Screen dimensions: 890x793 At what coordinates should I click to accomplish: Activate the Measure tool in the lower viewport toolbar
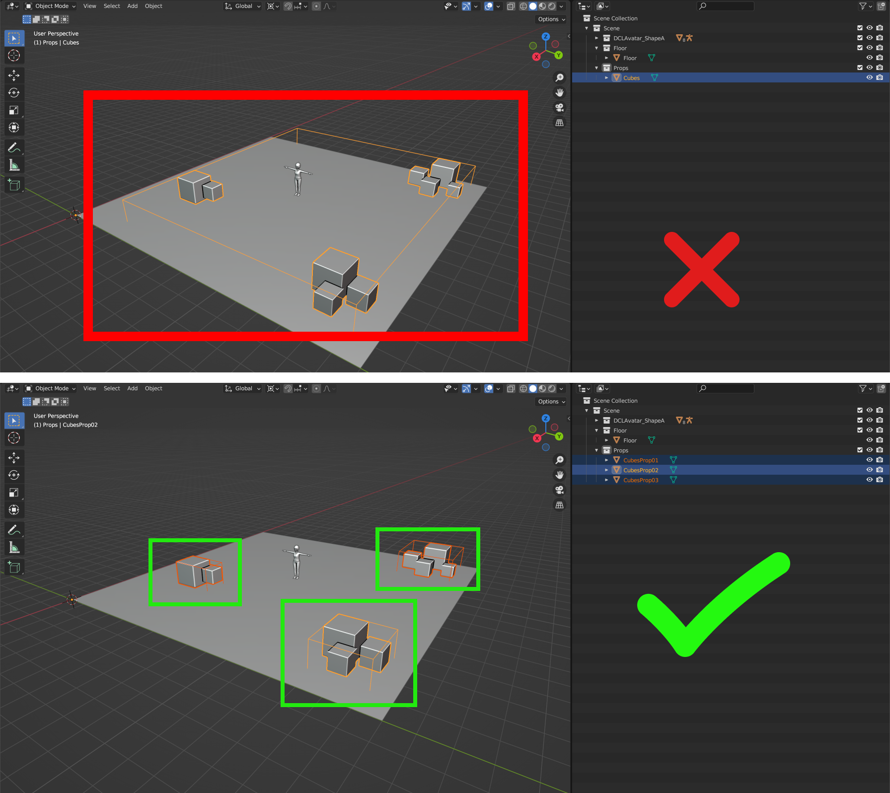14,548
